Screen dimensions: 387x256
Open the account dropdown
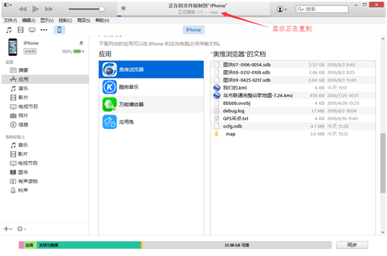click(x=282, y=9)
